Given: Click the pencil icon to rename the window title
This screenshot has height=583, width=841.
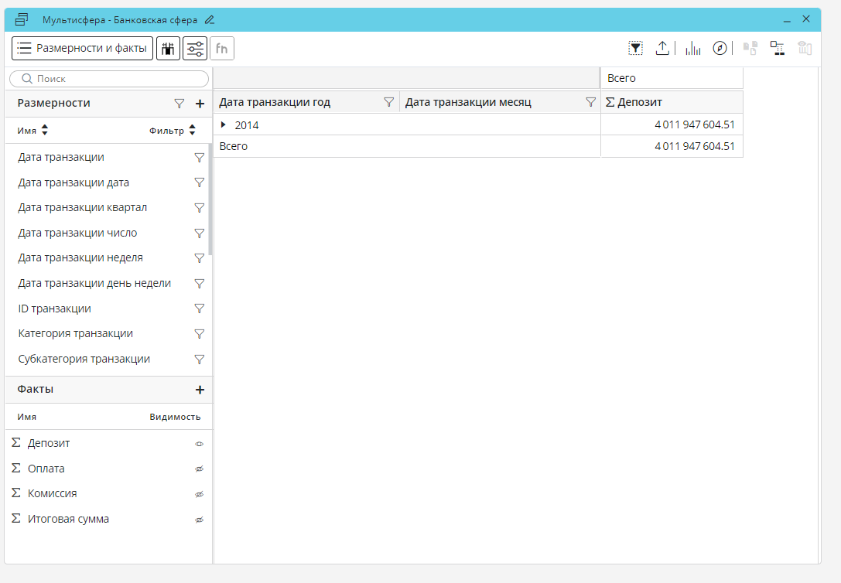Looking at the screenshot, I should point(210,19).
